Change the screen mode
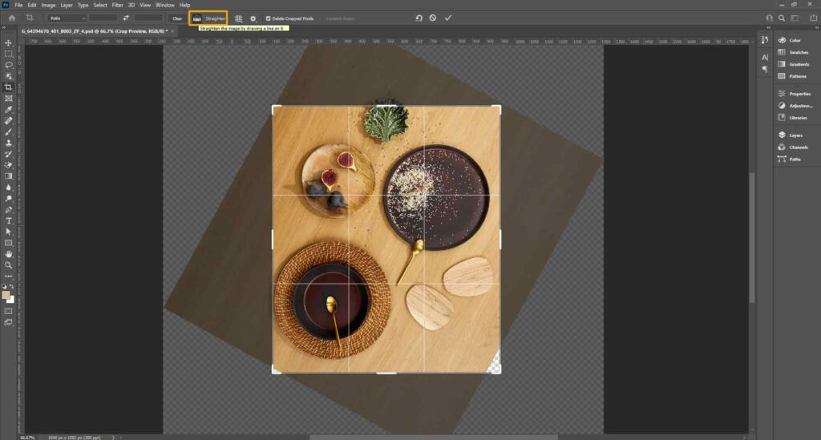This screenshot has width=821, height=440. (8, 322)
